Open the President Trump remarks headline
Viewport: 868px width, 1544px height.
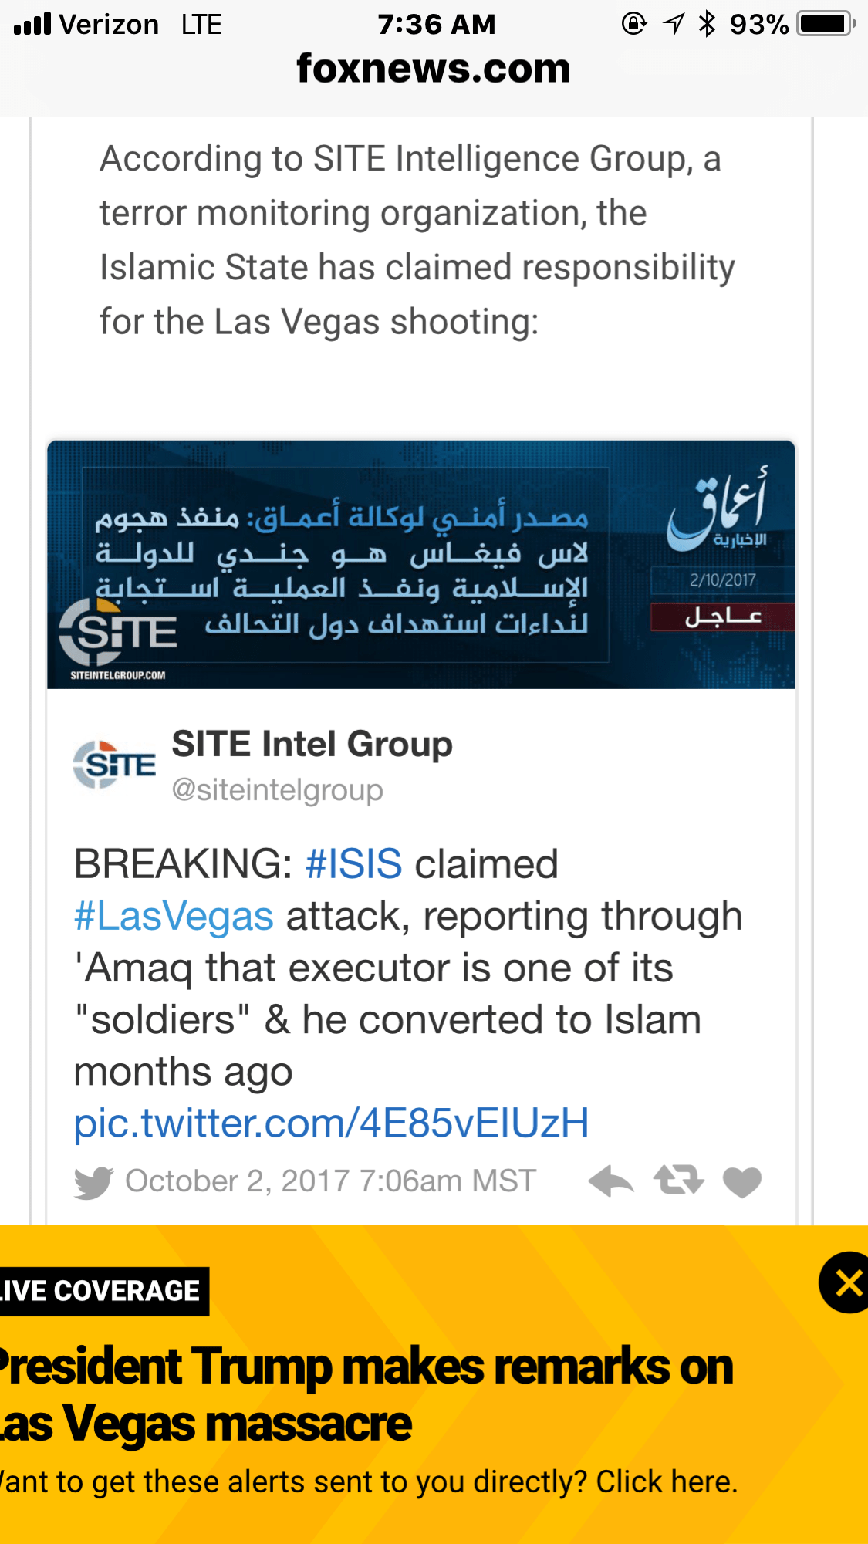pyautogui.click(x=366, y=1394)
